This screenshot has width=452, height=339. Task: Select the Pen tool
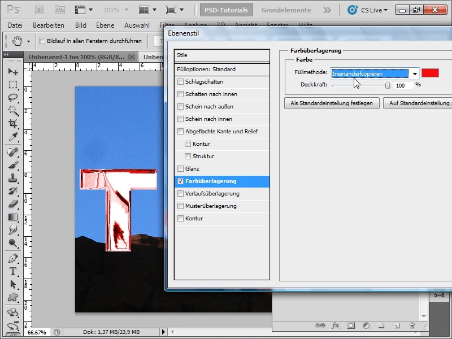pyautogui.click(x=13, y=258)
